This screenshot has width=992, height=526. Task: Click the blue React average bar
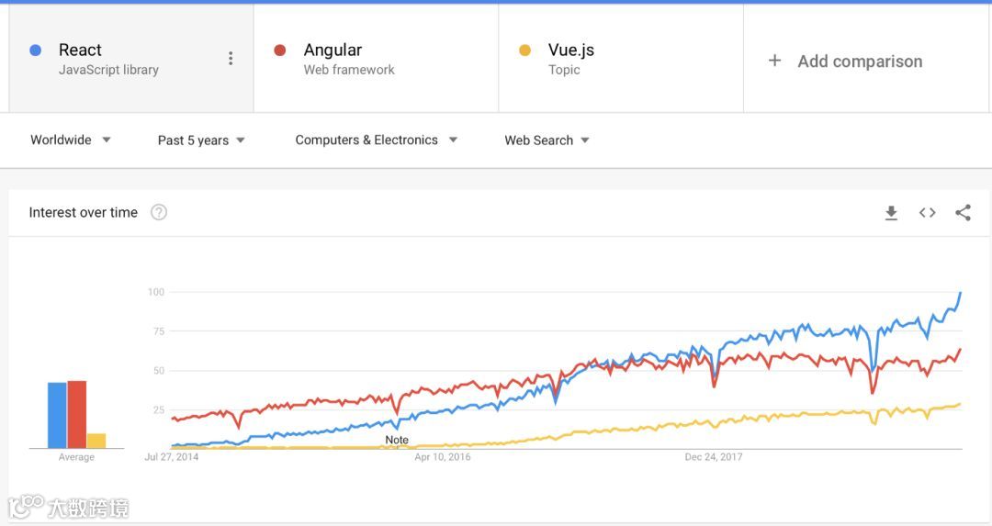(57, 415)
